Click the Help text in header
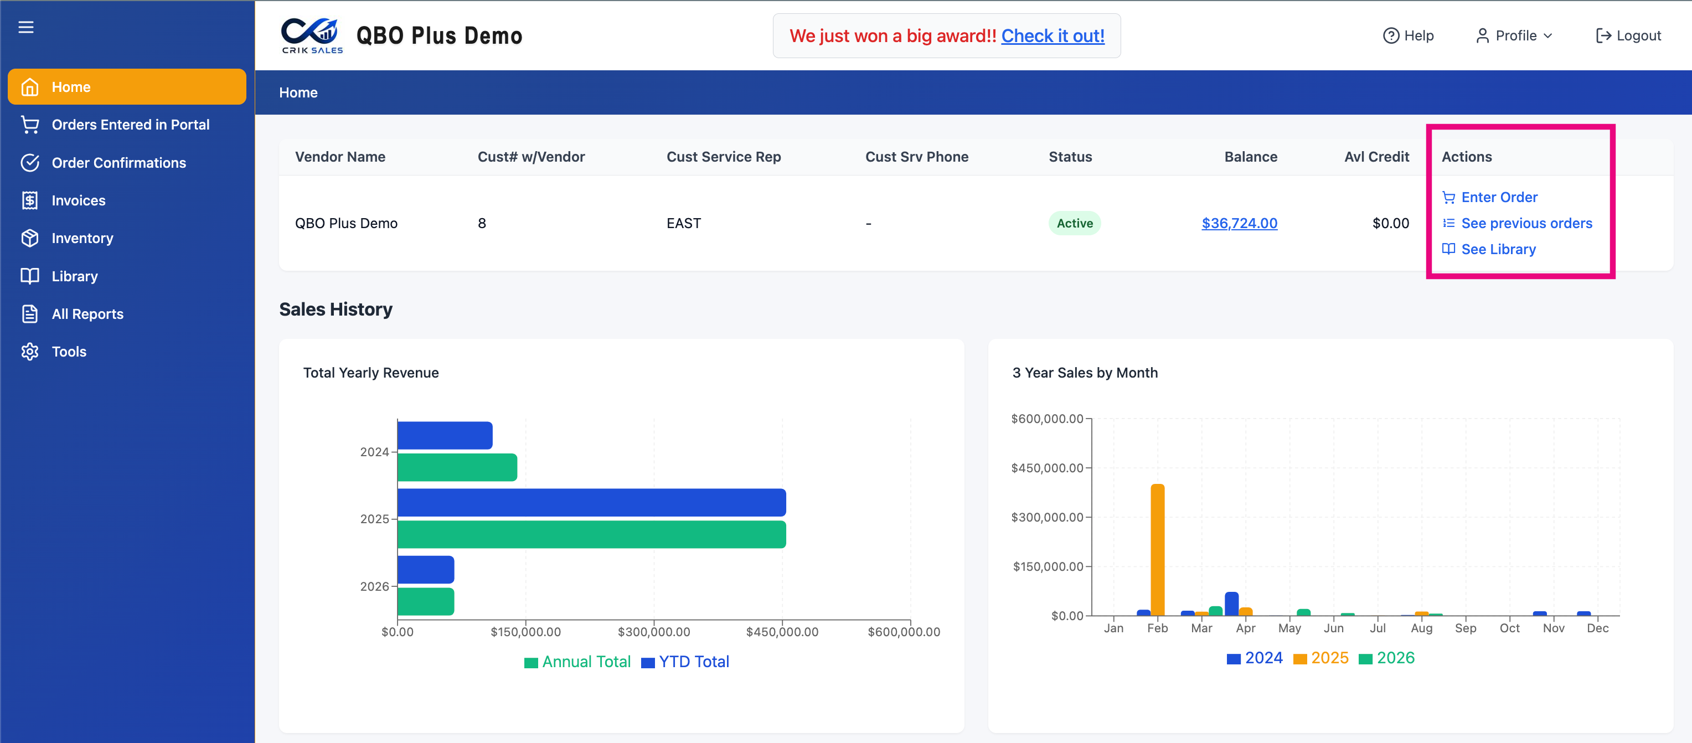This screenshot has width=1692, height=743. (1418, 35)
